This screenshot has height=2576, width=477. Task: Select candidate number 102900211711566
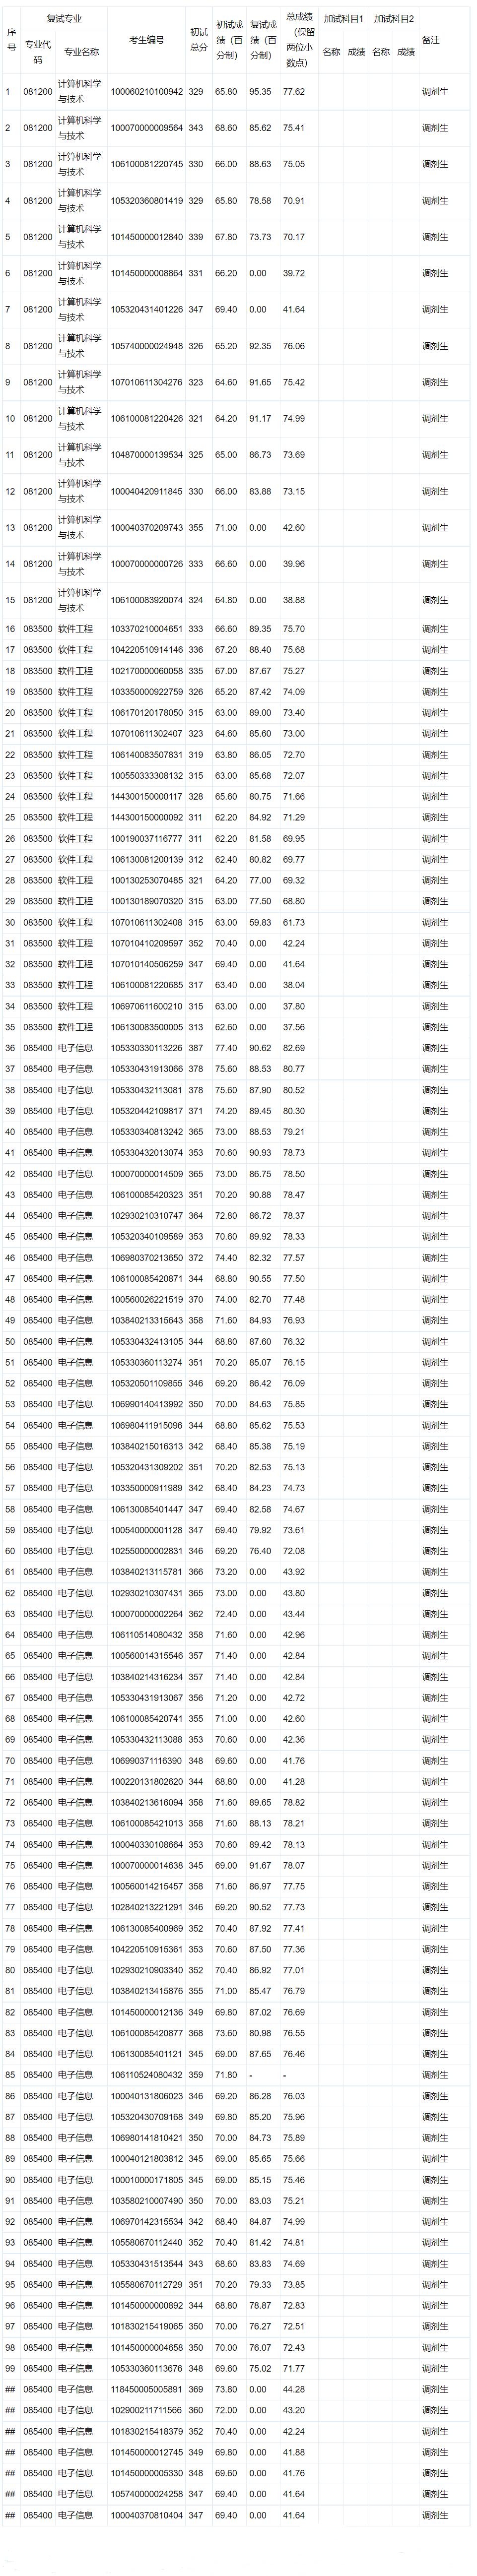pyautogui.click(x=146, y=2411)
